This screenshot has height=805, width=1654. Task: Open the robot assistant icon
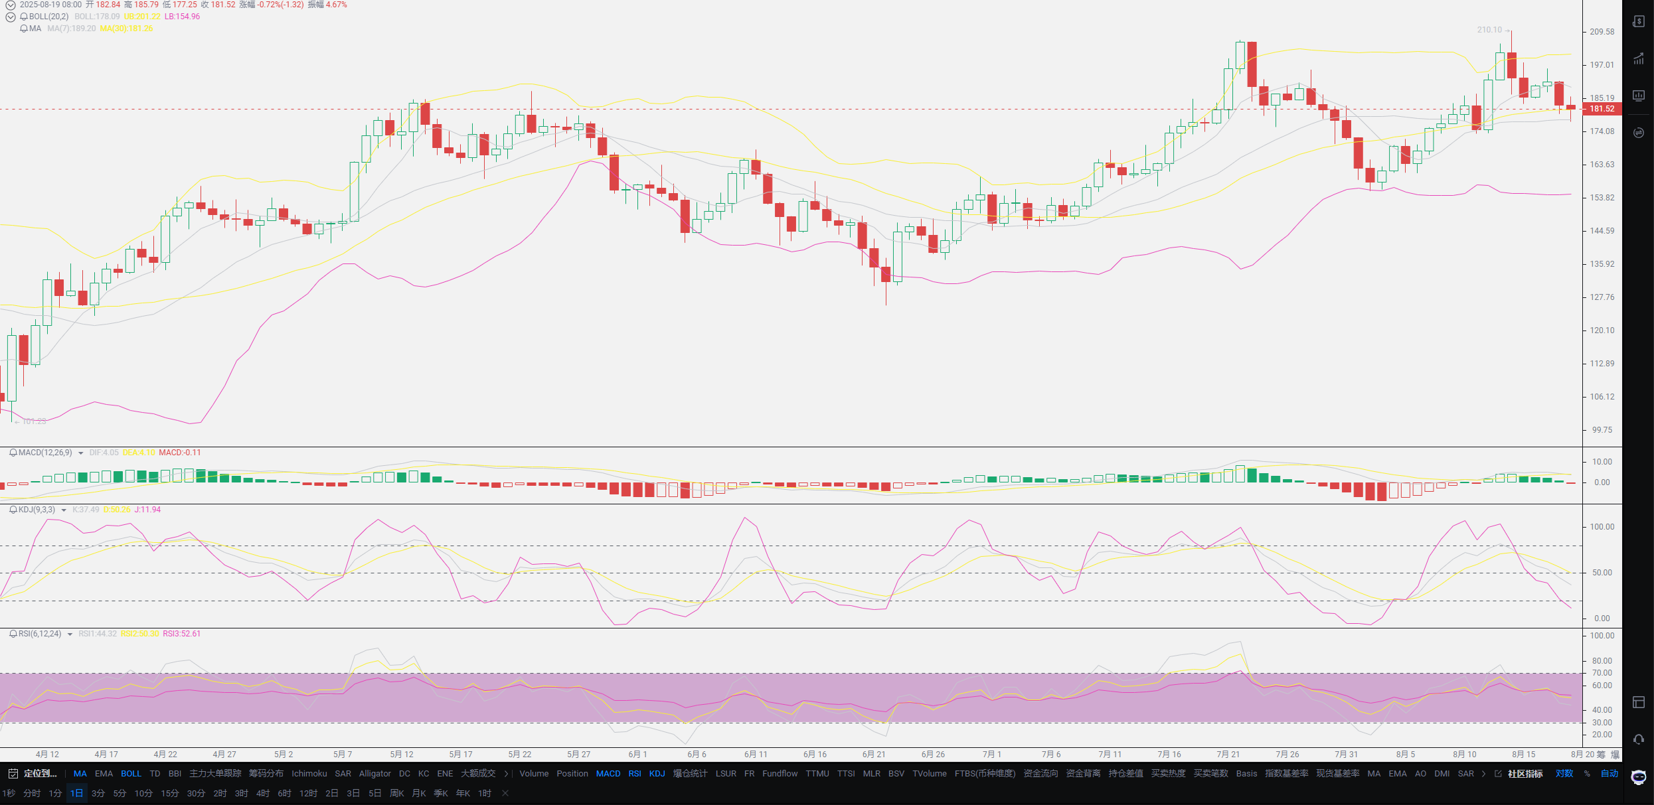(x=1639, y=777)
